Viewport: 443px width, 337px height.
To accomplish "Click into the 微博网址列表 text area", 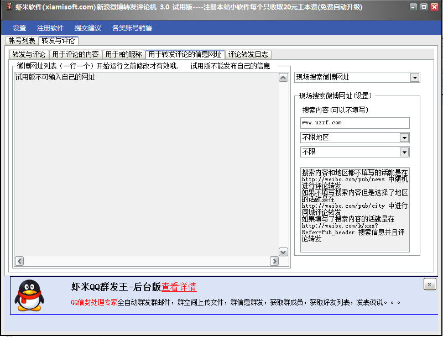I will [147, 164].
